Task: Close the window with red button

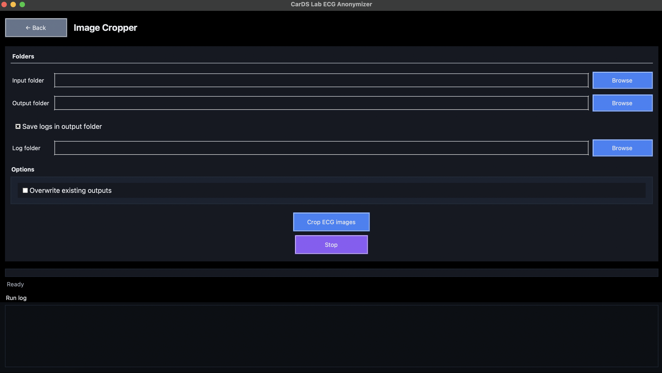Action: 4,4
